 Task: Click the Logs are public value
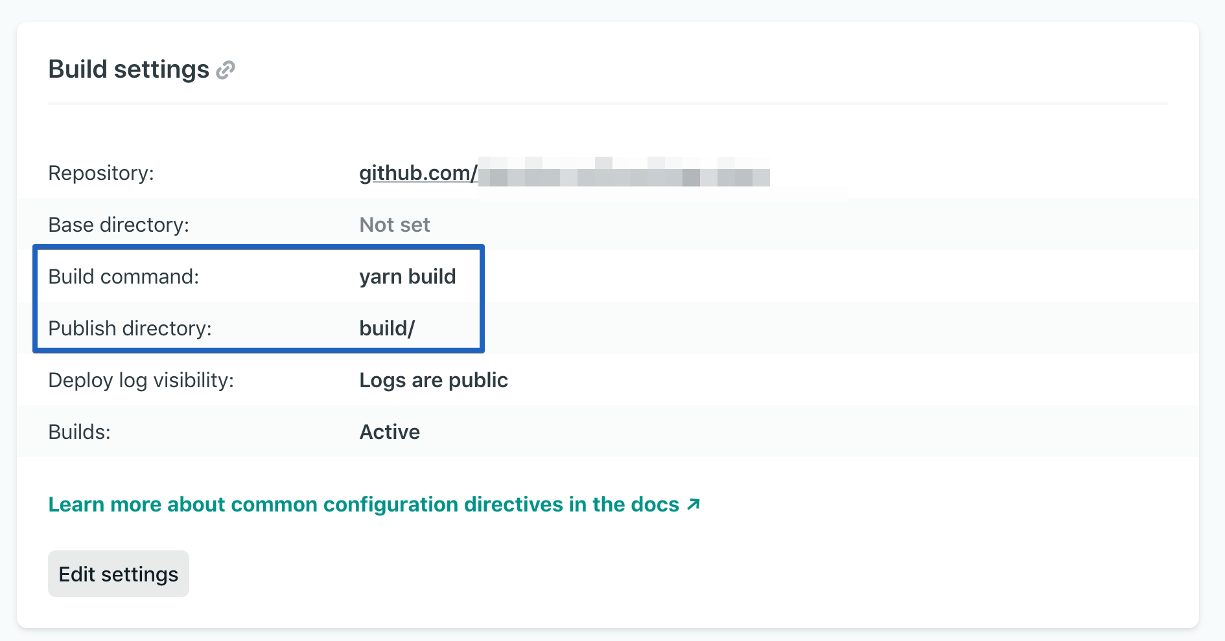433,380
